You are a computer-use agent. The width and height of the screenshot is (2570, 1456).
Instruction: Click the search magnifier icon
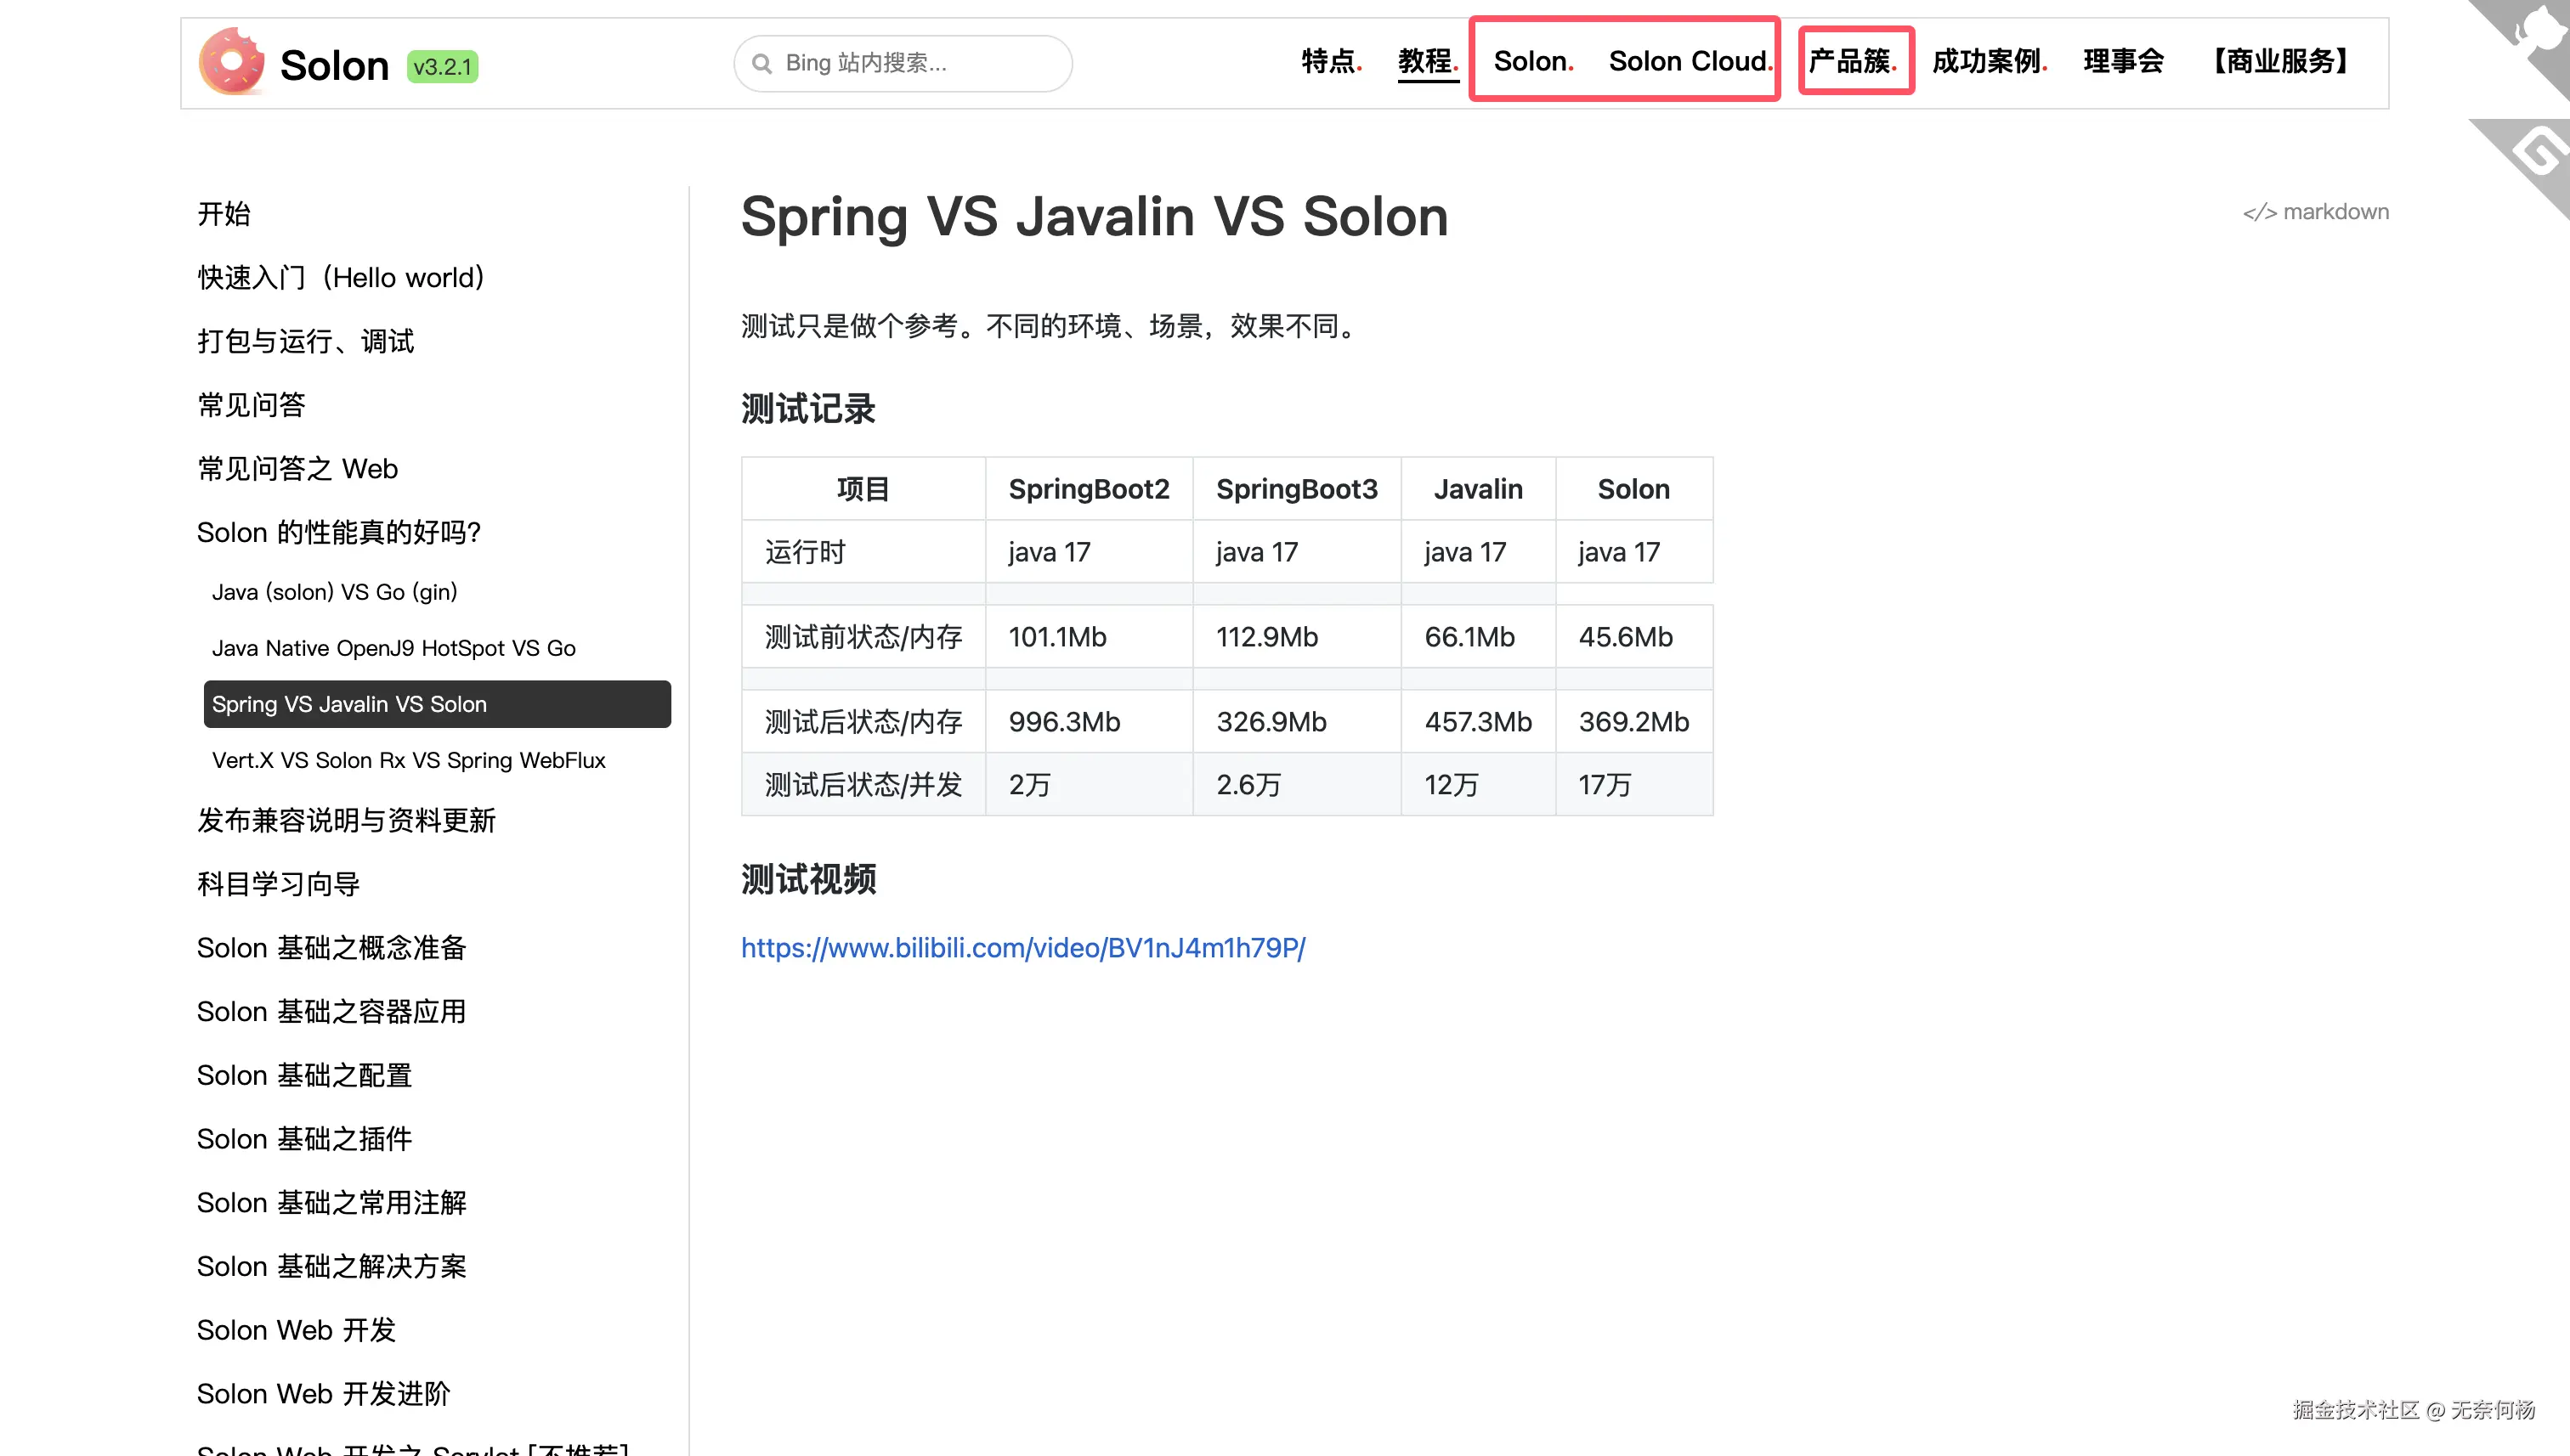(x=762, y=64)
